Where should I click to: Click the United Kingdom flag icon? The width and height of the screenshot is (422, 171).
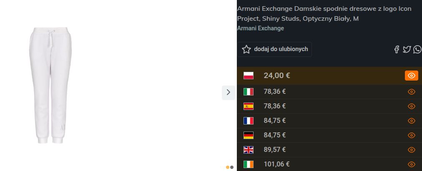[x=249, y=150]
